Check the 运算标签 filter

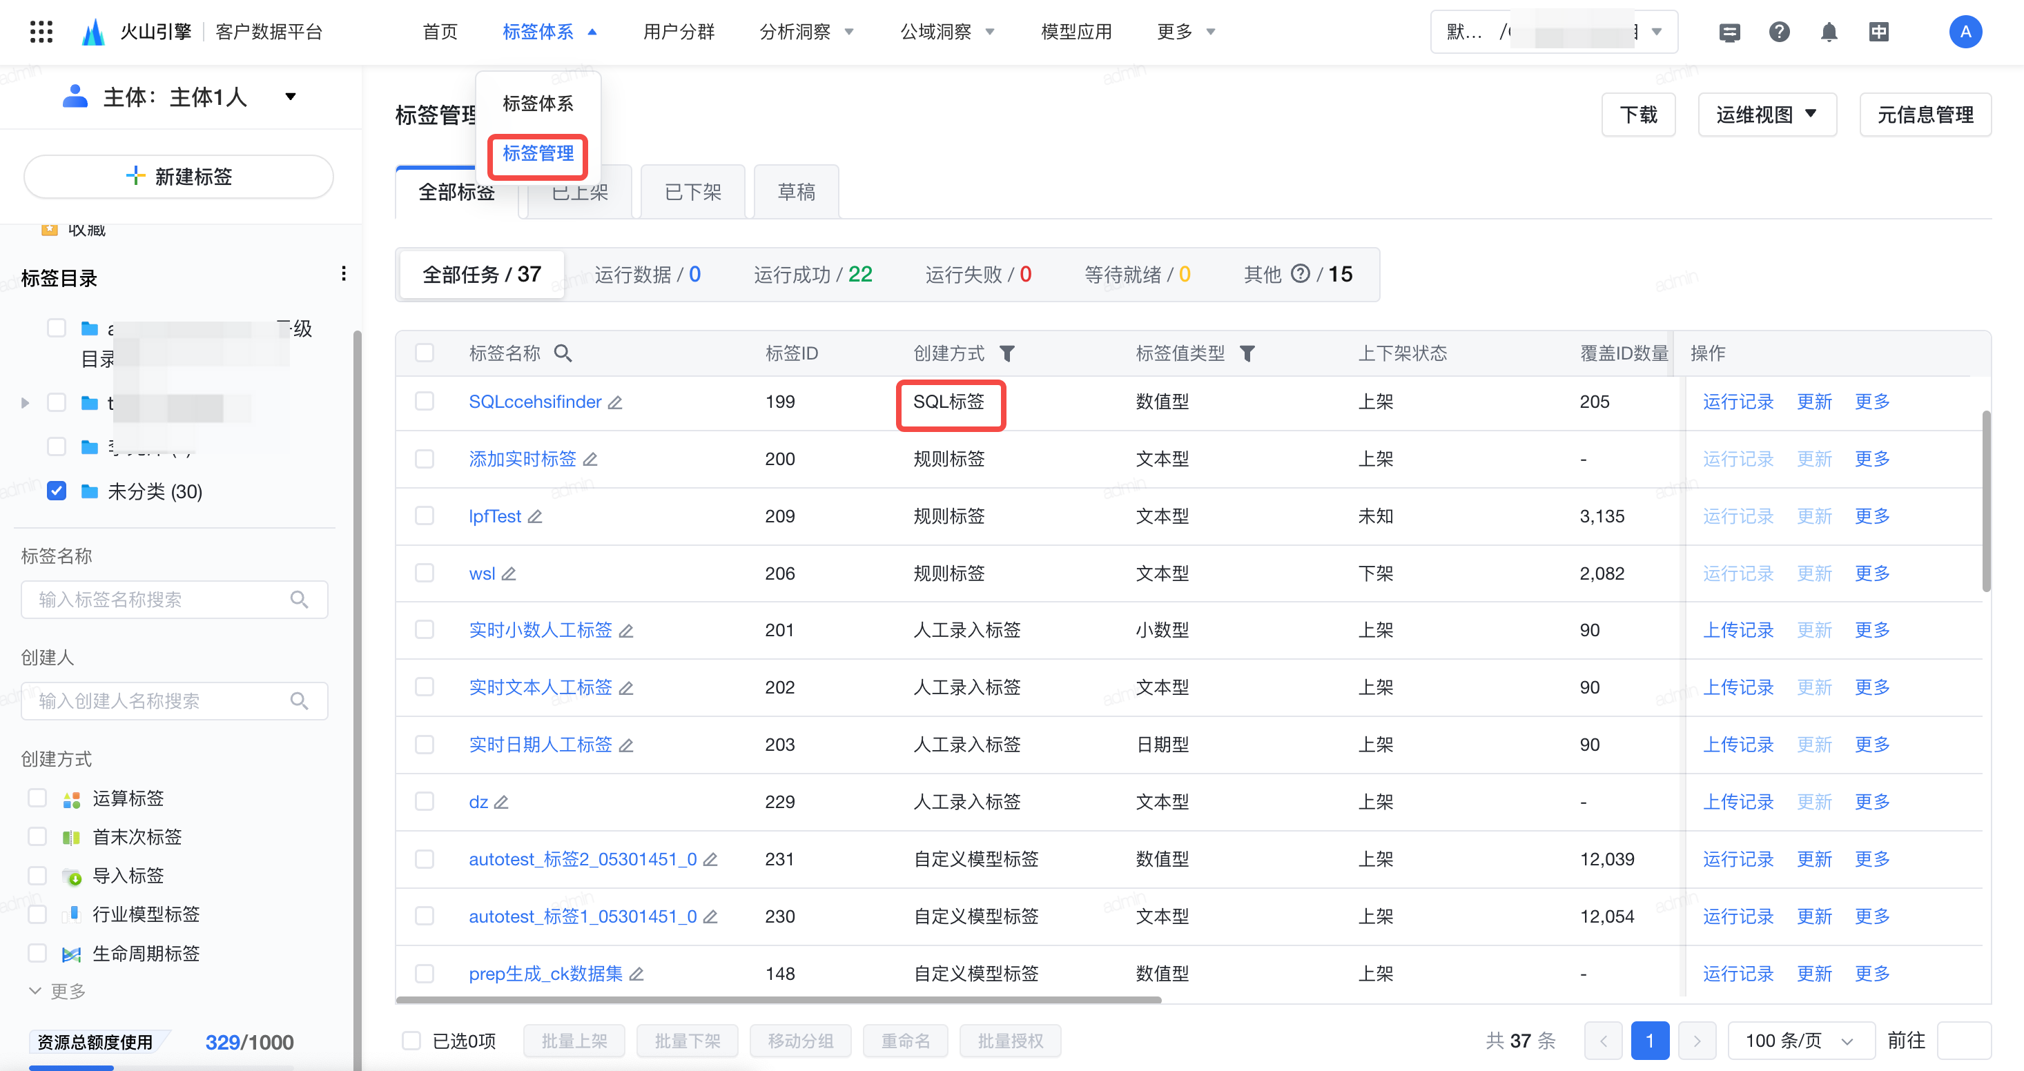point(37,798)
